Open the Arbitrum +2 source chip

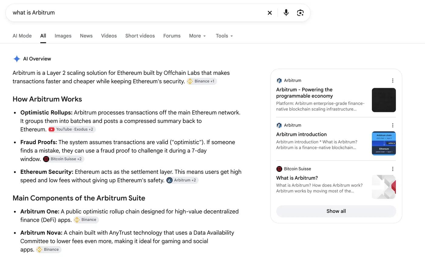click(x=182, y=180)
